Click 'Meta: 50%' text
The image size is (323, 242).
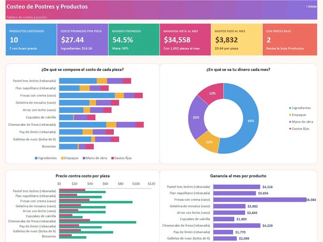coord(120,48)
